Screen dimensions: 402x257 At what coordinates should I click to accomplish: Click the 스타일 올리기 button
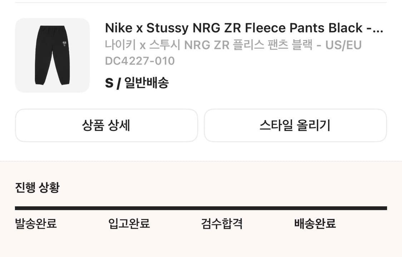[x=296, y=125]
